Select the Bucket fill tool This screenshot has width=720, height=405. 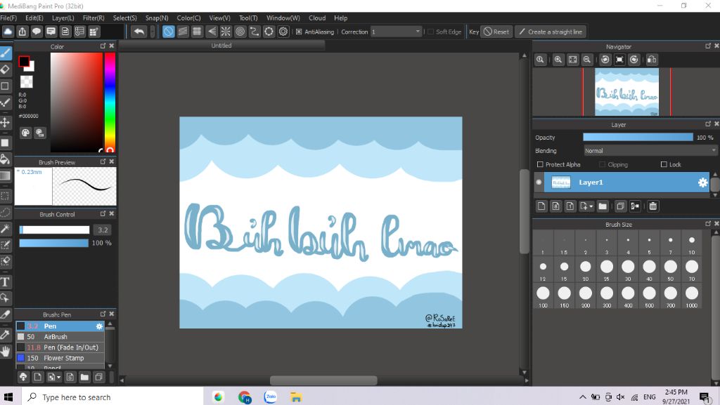[5, 159]
